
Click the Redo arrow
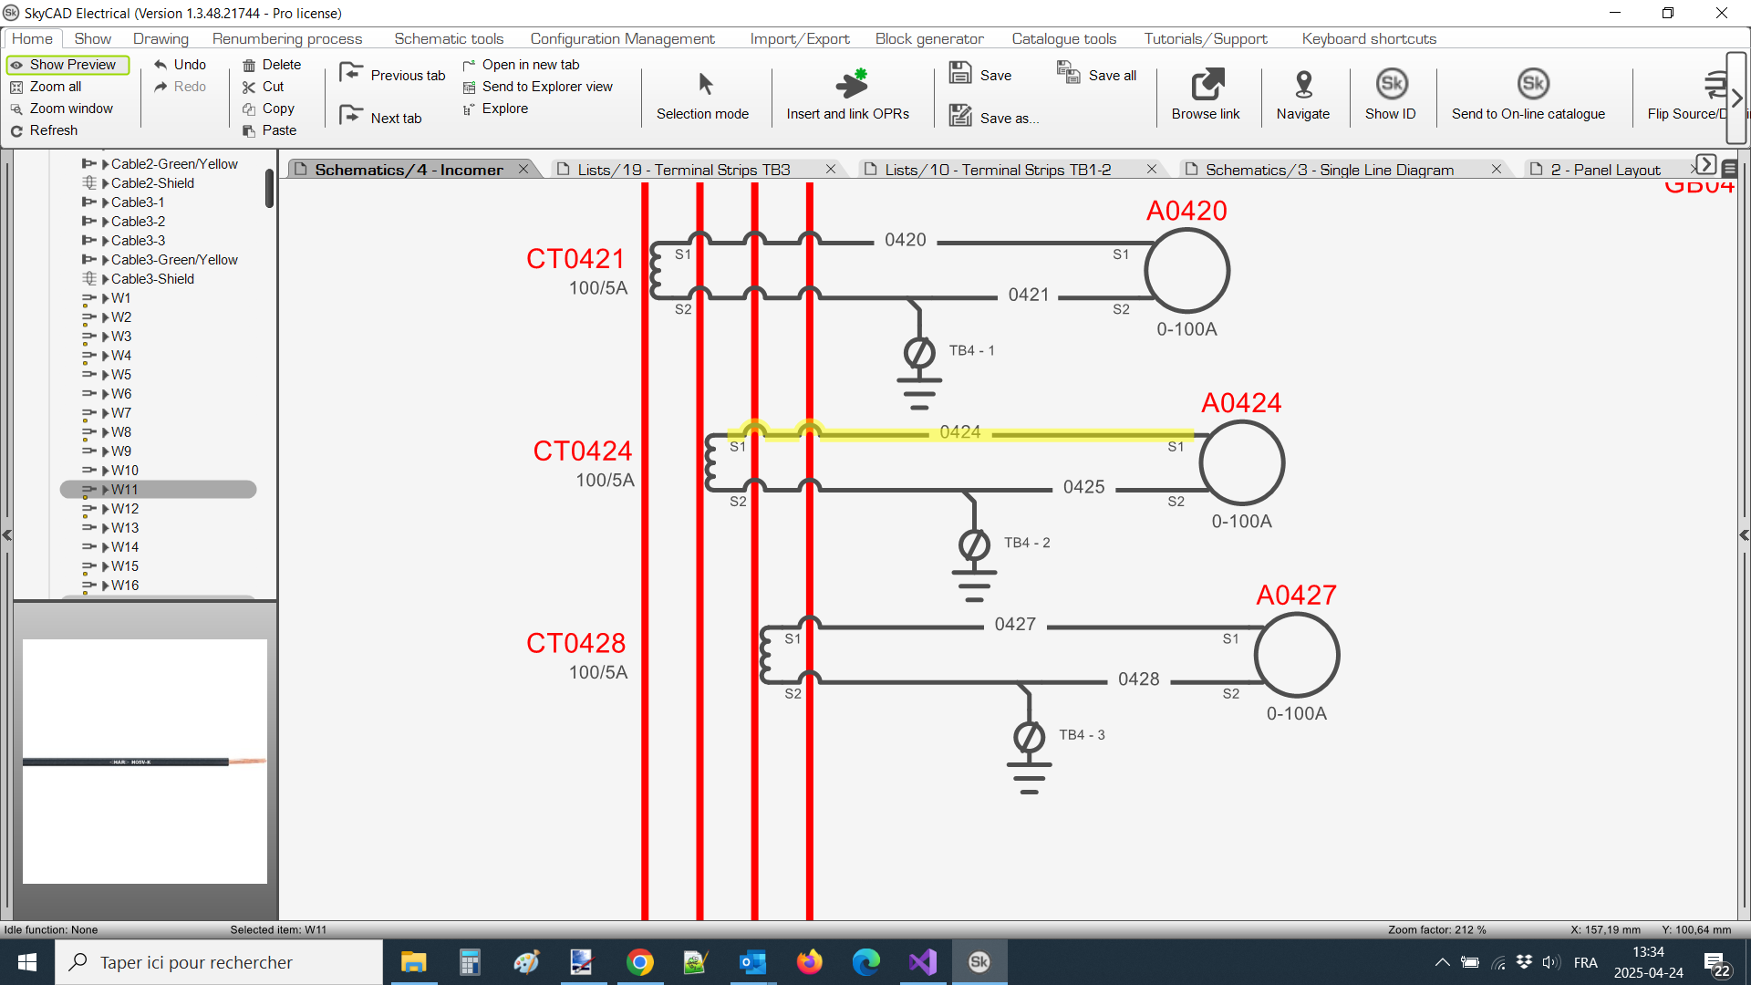(161, 87)
